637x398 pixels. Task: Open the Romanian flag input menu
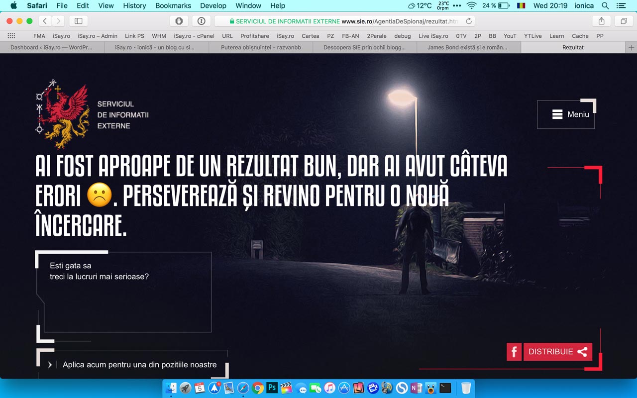coord(521,5)
